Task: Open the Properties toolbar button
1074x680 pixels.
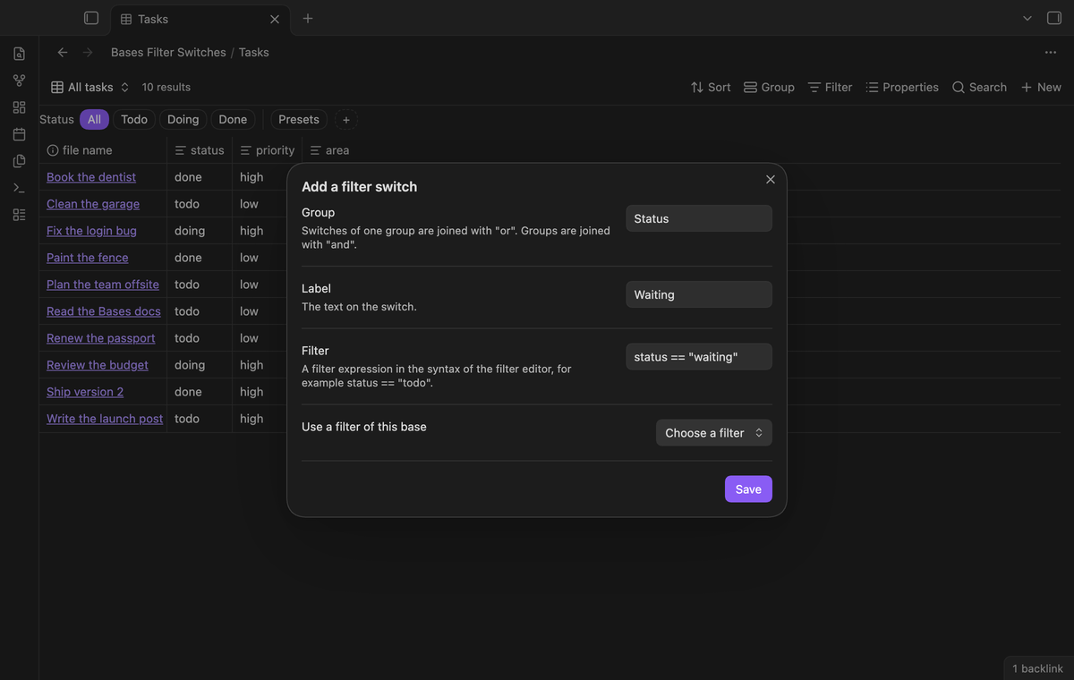Action: coord(902,87)
